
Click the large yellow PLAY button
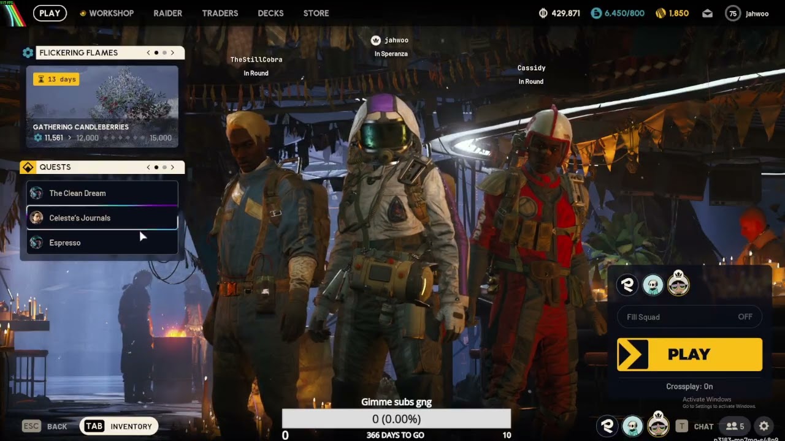coord(689,355)
